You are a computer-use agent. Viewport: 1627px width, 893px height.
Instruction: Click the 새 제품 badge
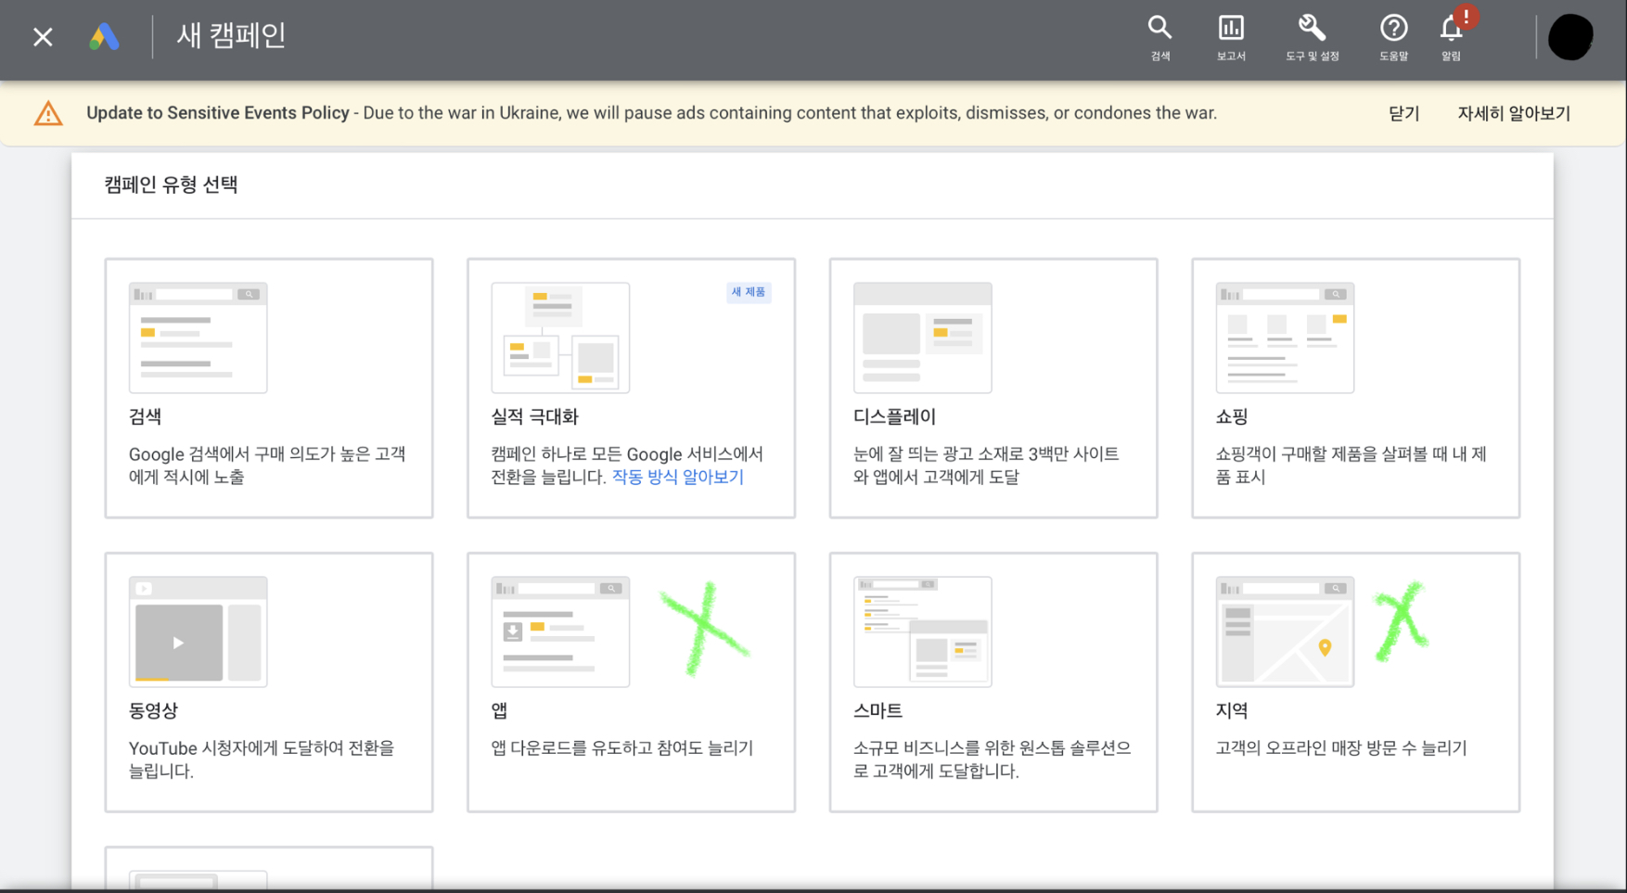(749, 292)
